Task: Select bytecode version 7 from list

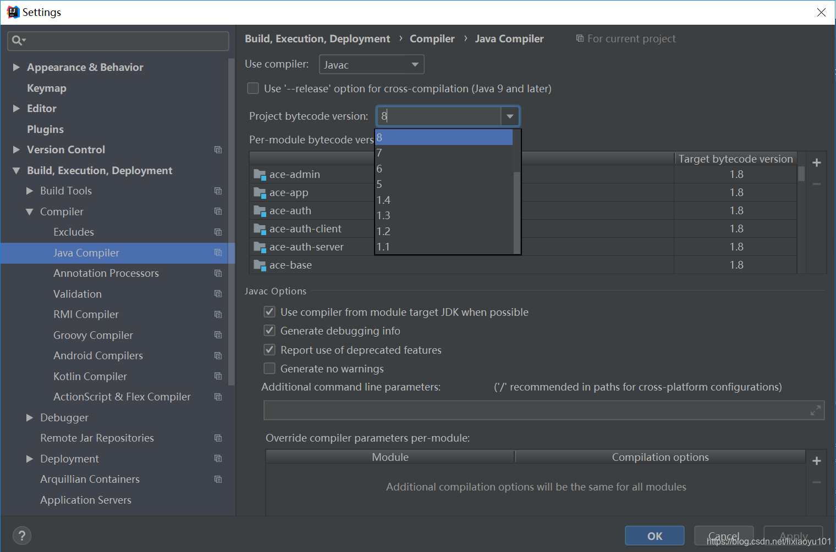Action: (444, 153)
